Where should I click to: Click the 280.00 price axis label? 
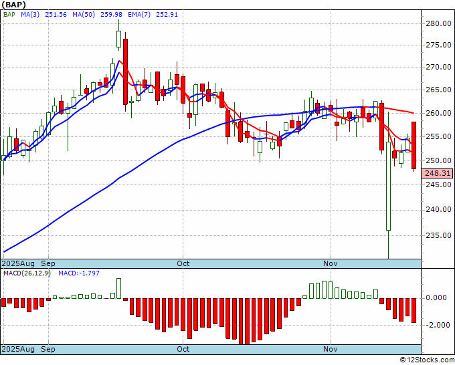click(438, 24)
